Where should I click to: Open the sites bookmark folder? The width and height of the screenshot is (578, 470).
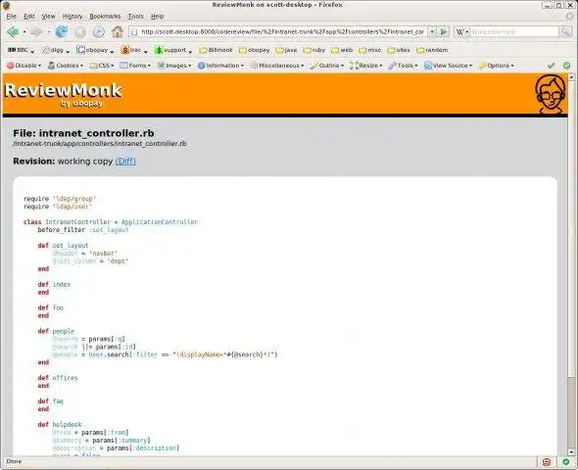[399, 50]
